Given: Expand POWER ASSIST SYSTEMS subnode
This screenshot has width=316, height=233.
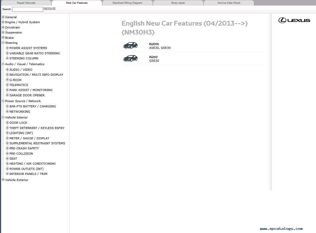Looking at the screenshot, I should click(7, 48).
